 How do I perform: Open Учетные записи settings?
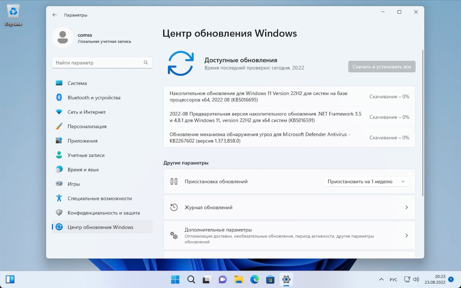[x=102, y=155]
